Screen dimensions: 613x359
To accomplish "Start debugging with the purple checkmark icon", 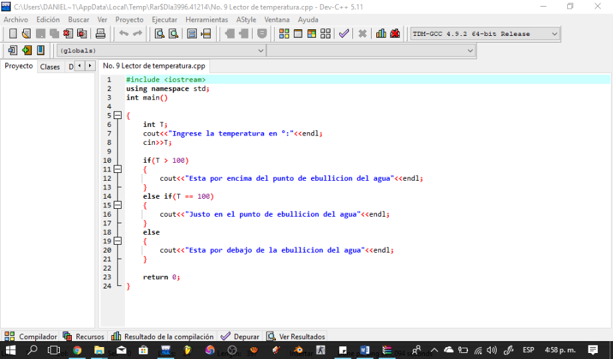I will coord(343,34).
